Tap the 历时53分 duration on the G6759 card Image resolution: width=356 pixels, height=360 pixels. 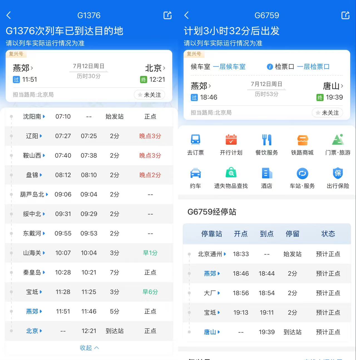(x=267, y=94)
